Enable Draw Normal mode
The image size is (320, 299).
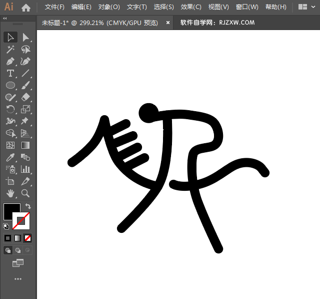pos(8,250)
